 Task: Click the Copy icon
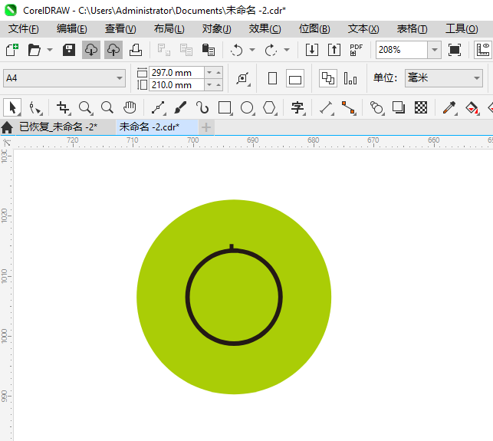(x=186, y=50)
